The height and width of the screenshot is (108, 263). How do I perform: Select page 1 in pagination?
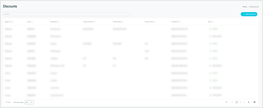click(237, 102)
